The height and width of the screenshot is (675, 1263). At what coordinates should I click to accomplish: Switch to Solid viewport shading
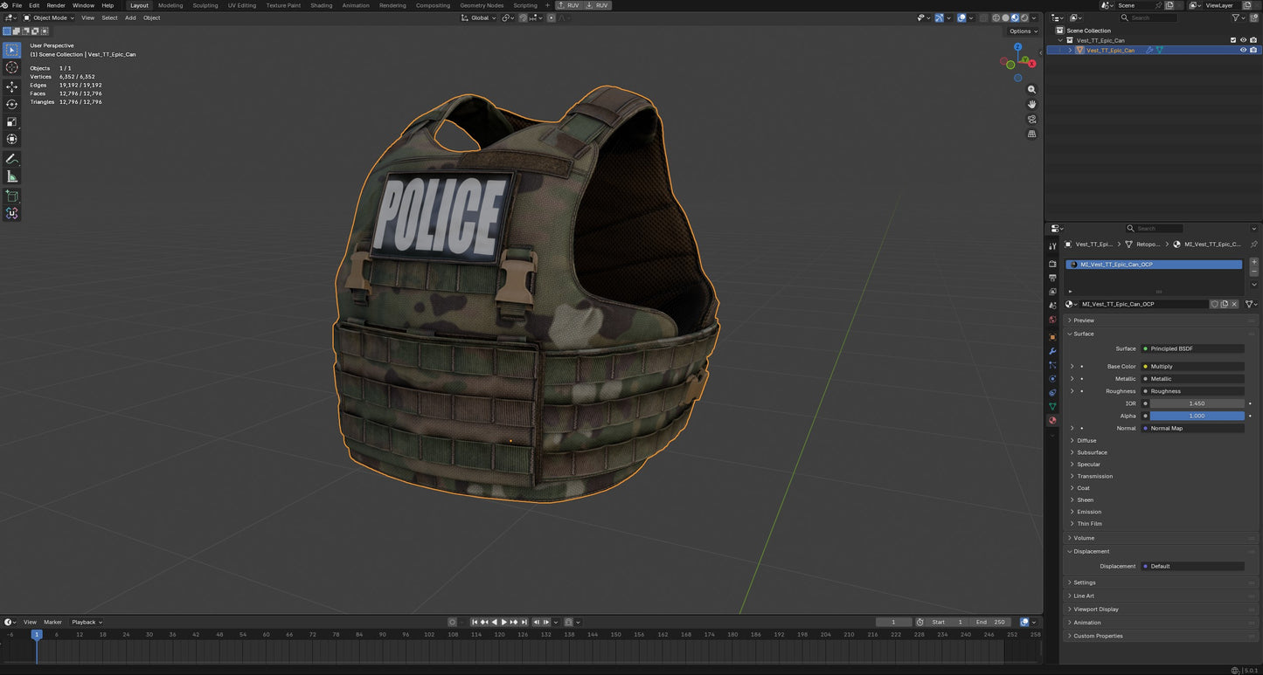(x=1005, y=17)
